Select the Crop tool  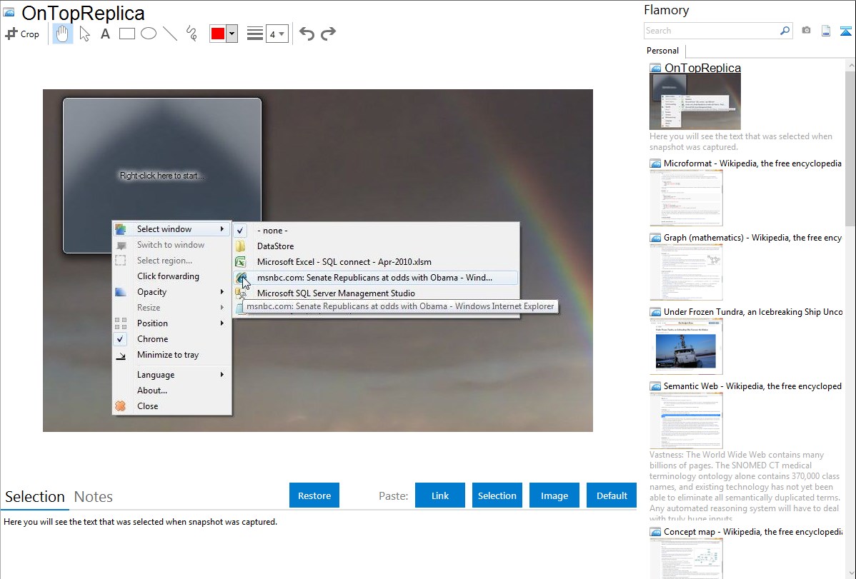tap(22, 34)
